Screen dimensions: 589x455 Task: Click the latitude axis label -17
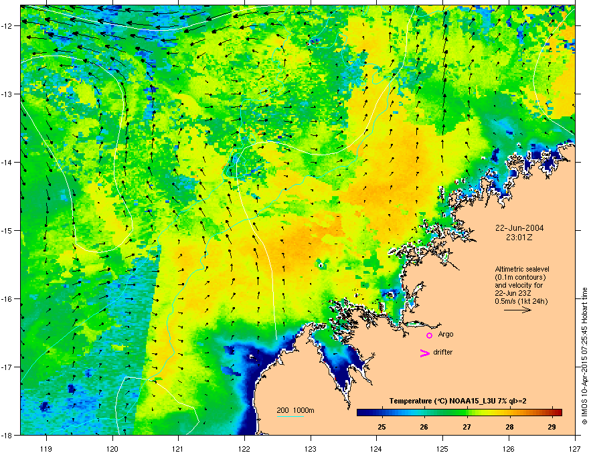(7, 367)
